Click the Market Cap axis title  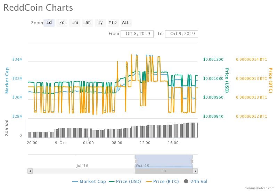tap(7, 80)
